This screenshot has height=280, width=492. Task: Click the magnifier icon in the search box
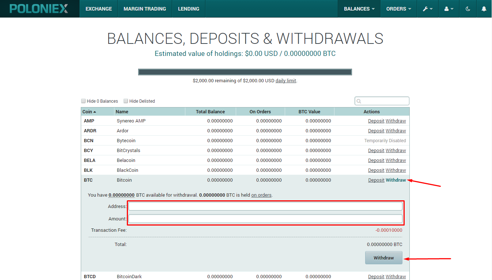tap(359, 101)
